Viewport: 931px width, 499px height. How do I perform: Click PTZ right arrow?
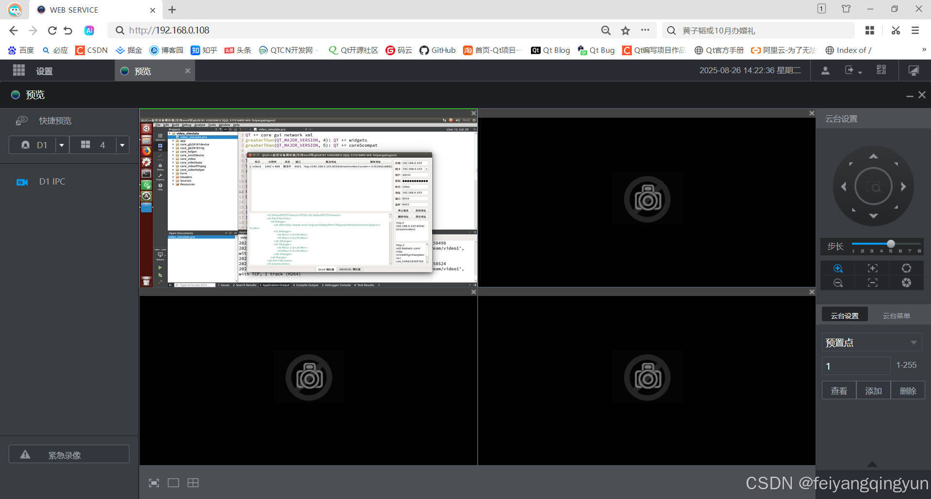(x=903, y=187)
